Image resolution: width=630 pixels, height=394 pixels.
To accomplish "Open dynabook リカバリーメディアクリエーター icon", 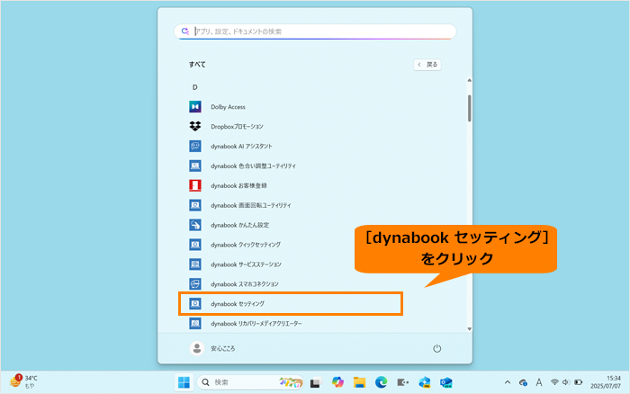I will (x=195, y=323).
